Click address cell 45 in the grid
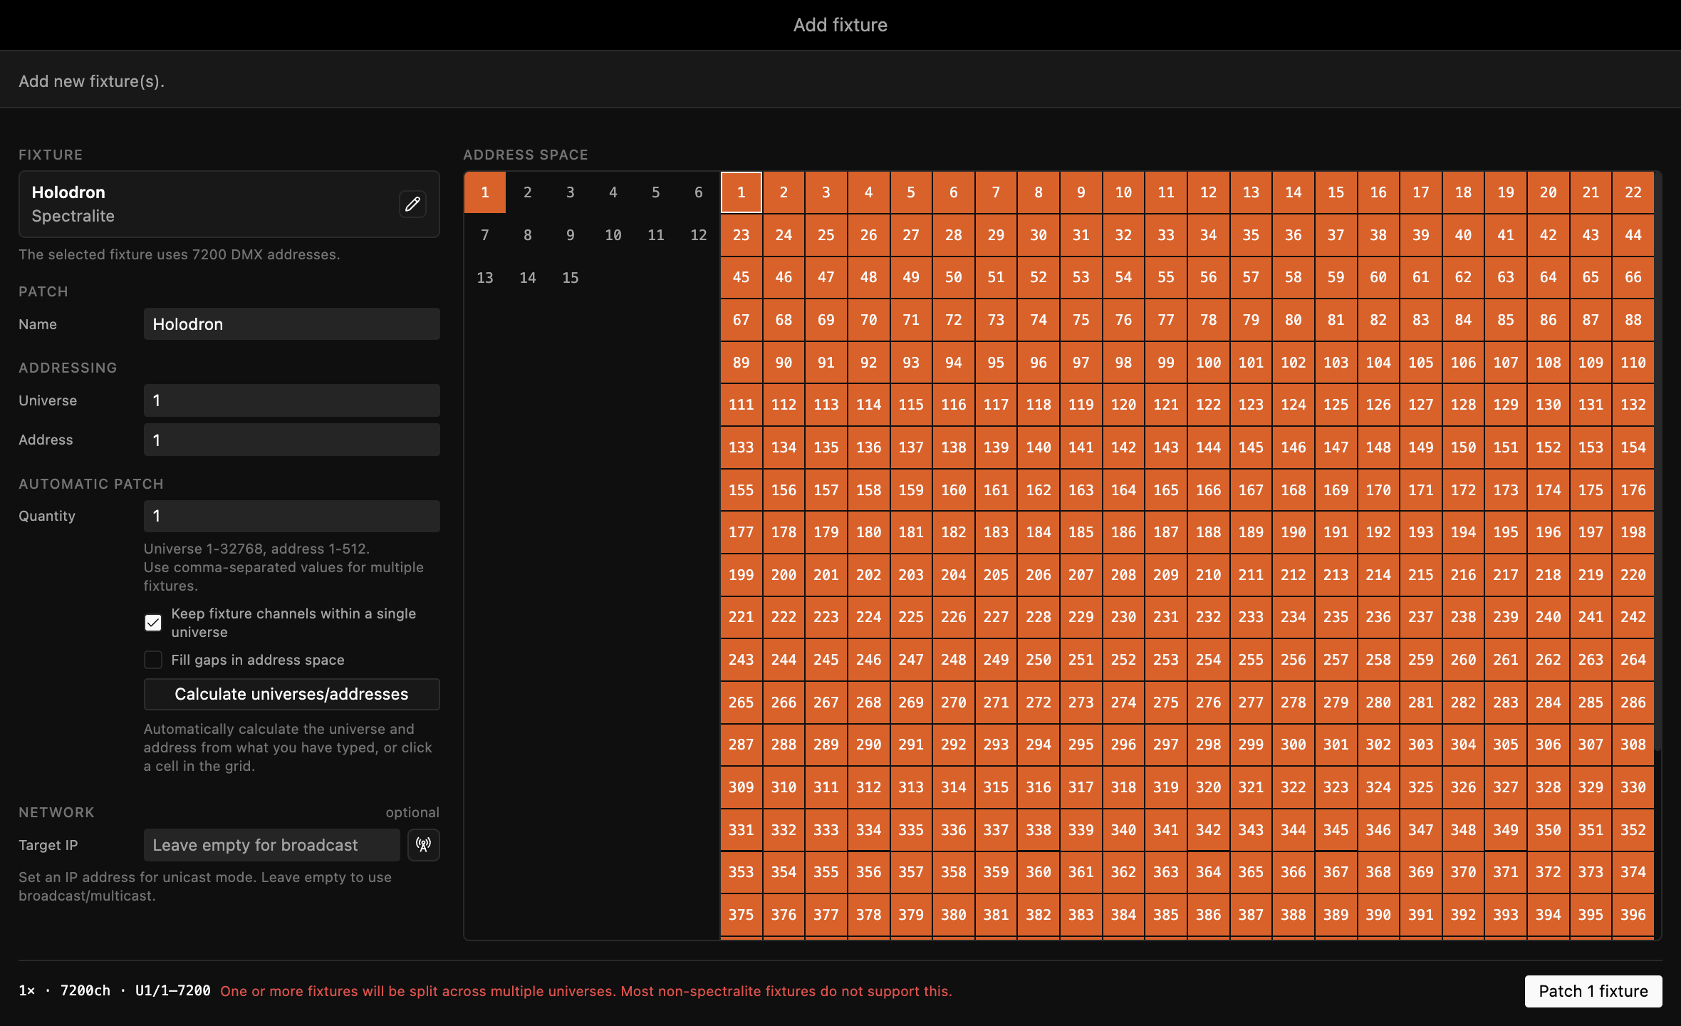 (x=741, y=277)
